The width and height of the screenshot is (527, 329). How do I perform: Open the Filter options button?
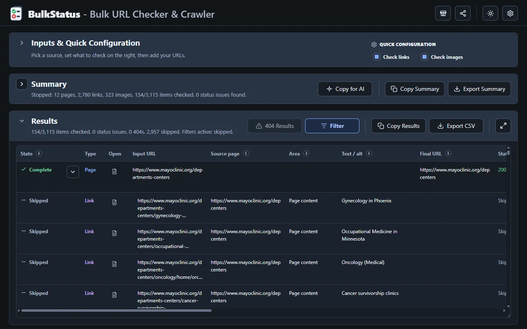[x=332, y=126]
